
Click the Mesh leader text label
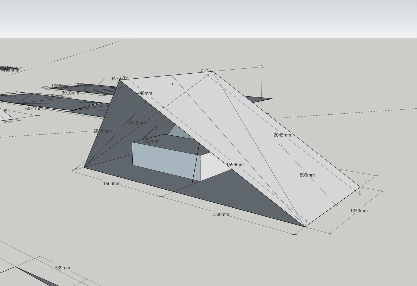tap(117, 79)
